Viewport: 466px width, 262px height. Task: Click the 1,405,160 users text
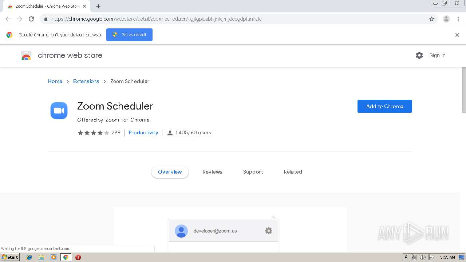coord(193,132)
